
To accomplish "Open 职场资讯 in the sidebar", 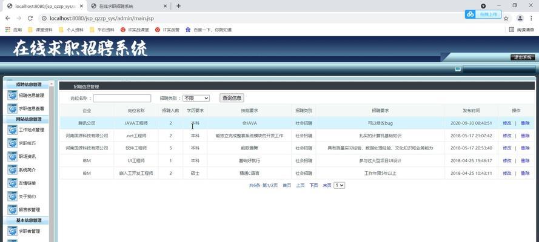I will (27, 157).
